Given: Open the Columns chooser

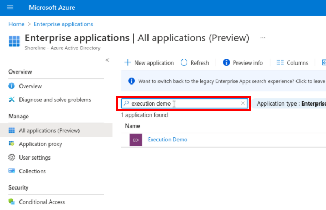Looking at the screenshot, I should click(x=292, y=62).
